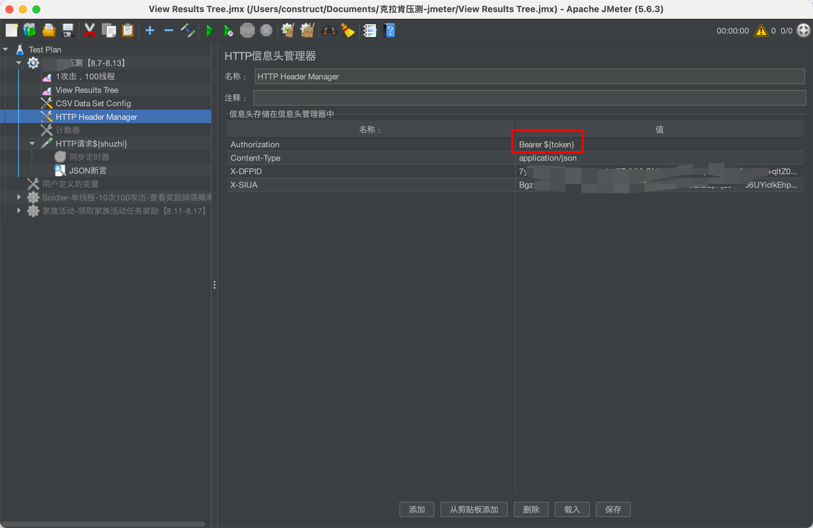Viewport: 813px width, 528px height.
Task: Select 用户定义的变量 element
Action: click(x=70, y=184)
